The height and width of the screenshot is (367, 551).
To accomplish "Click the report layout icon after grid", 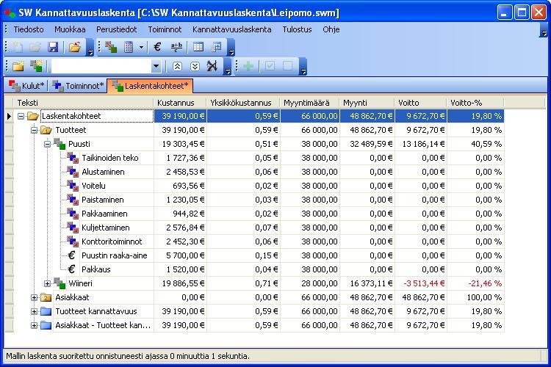I will [x=216, y=47].
